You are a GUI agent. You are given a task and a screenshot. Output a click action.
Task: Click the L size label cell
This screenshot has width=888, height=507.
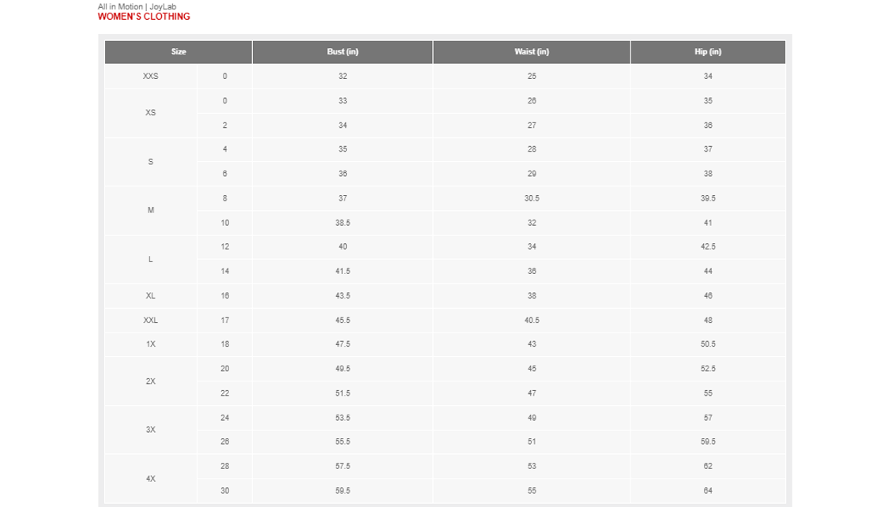pos(151,259)
